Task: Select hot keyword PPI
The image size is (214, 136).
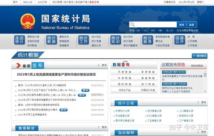Action: (x=153, y=31)
